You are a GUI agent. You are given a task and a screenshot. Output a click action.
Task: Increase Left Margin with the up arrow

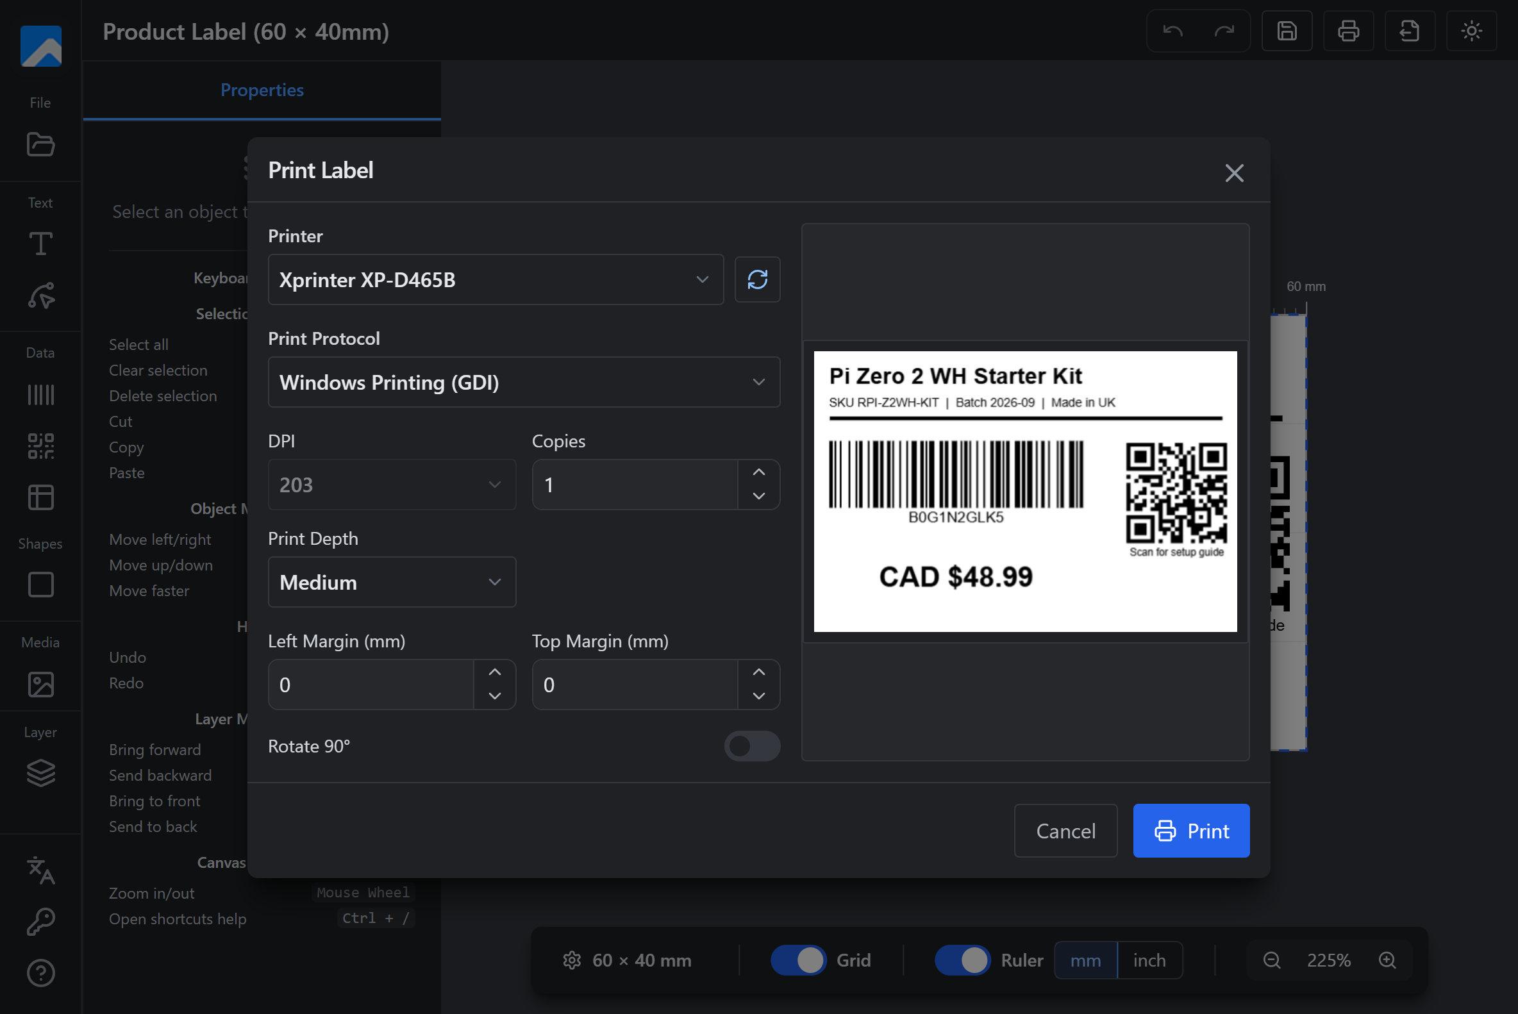pyautogui.click(x=495, y=672)
